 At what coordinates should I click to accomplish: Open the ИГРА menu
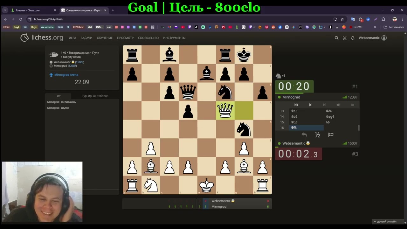pos(72,38)
